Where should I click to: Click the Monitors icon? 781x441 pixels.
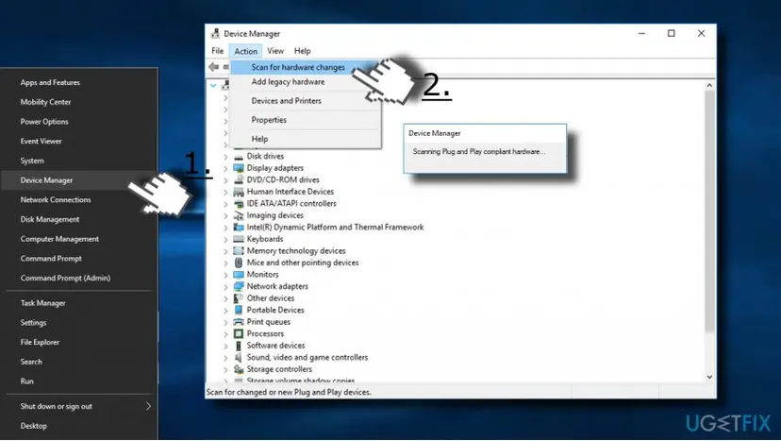point(239,275)
